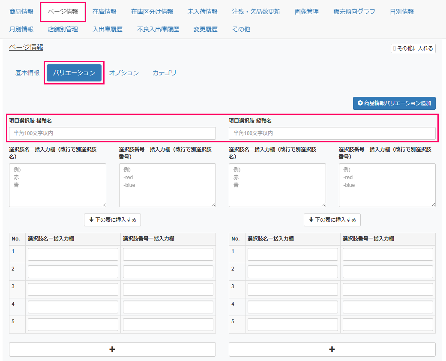Click row 1 選択肢名 field in left table

click(73, 254)
